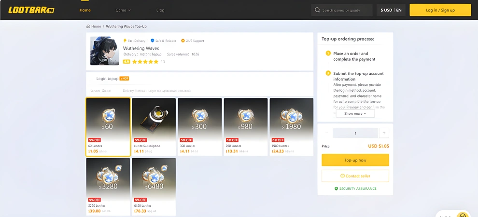Image resolution: width=478 pixels, height=217 pixels.
Task: Click the LootBar logo
Action: (31, 10)
